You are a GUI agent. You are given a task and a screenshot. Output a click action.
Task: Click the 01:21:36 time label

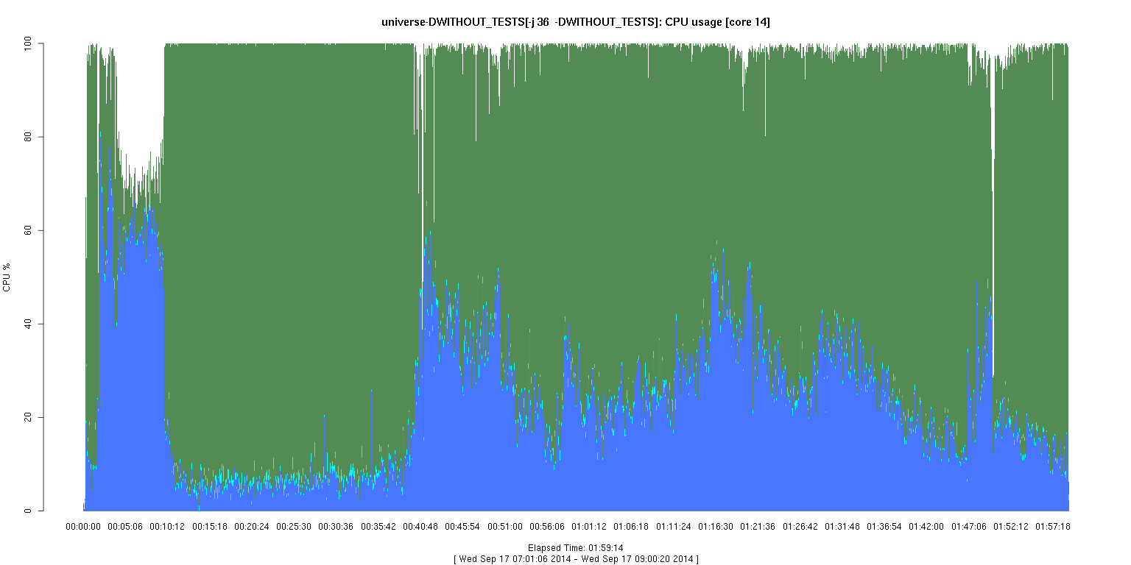coord(758,527)
